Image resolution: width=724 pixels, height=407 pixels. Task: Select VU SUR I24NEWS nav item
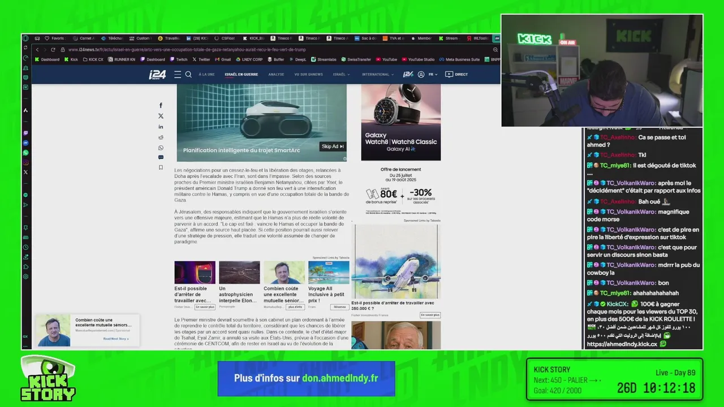308,75
